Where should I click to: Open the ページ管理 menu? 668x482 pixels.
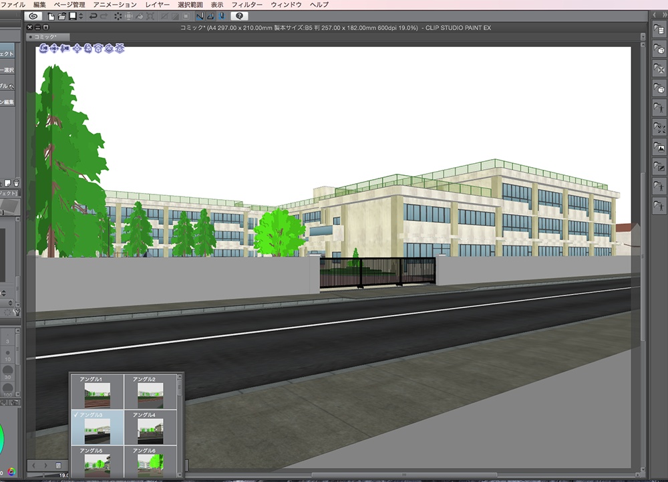(69, 5)
